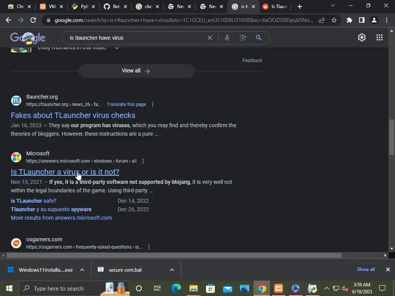Open XAMPP from the taskbar
Image resolution: width=395 pixels, height=296 pixels.
click(279, 288)
